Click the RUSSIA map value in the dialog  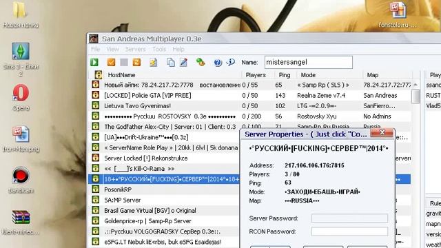click(302, 200)
